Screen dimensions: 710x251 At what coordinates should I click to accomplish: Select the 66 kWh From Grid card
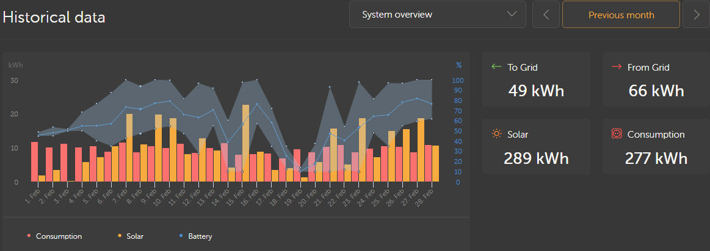[x=656, y=80]
